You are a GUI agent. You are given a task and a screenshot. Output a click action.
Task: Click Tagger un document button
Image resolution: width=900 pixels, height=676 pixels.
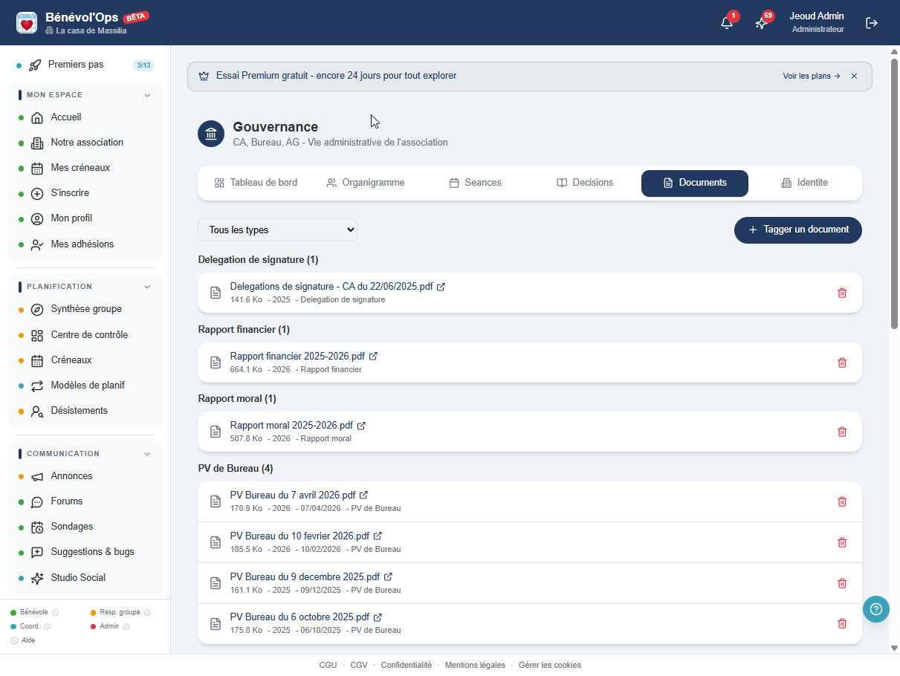pos(798,230)
